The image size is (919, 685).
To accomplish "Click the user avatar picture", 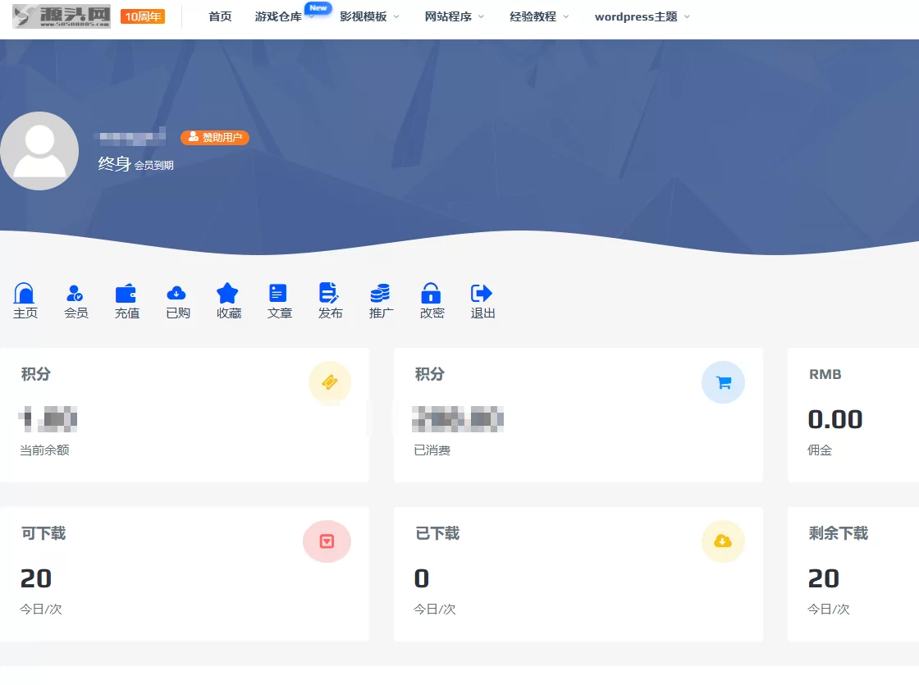I will (x=39, y=151).
